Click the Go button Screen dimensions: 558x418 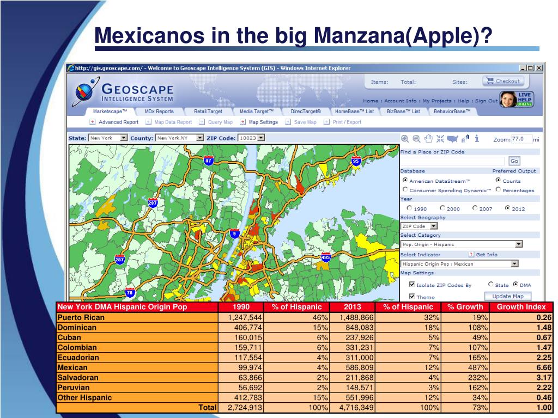click(514, 161)
